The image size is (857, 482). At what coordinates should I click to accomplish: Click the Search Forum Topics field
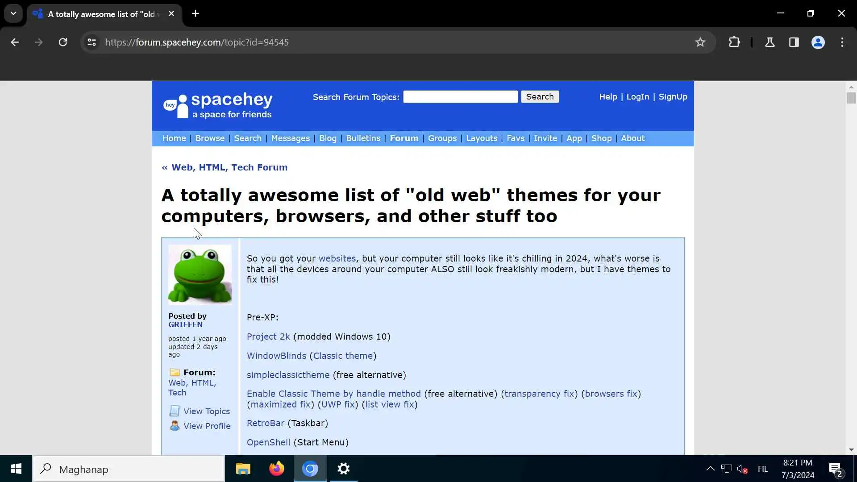pos(460,97)
